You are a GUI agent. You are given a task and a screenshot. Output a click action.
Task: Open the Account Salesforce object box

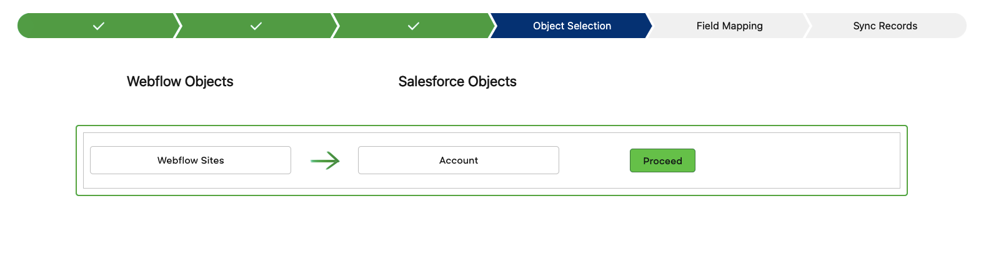[459, 160]
